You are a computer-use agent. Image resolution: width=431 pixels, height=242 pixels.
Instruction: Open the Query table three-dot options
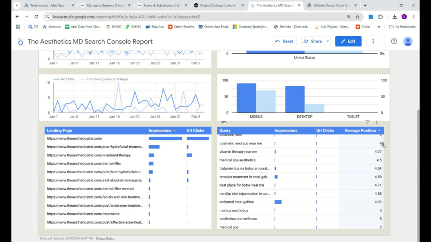[377, 122]
